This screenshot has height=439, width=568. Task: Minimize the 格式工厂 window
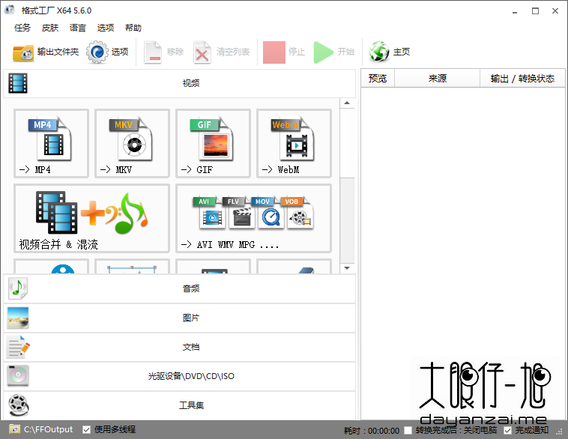(x=515, y=11)
